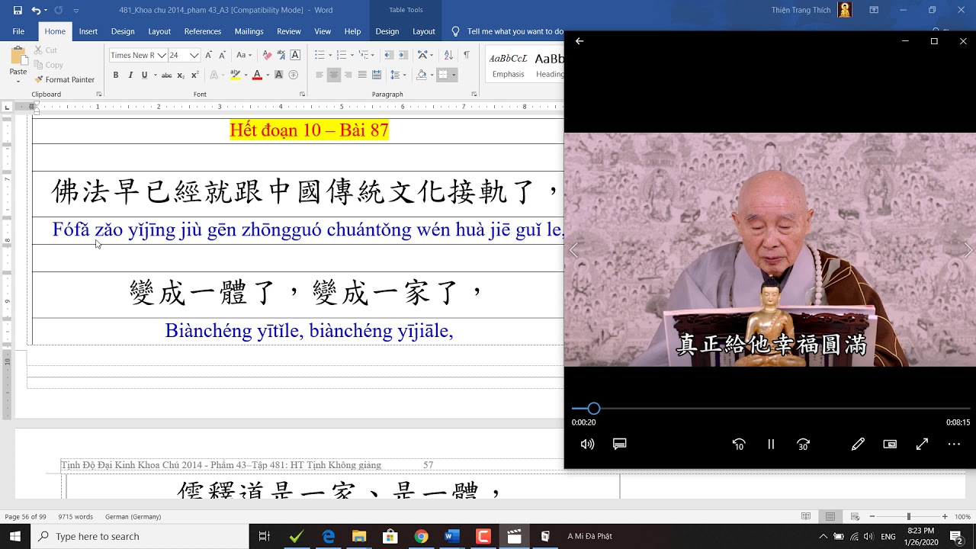976x549 pixels.
Task: Click the taskbar search box
Action: click(x=140, y=536)
